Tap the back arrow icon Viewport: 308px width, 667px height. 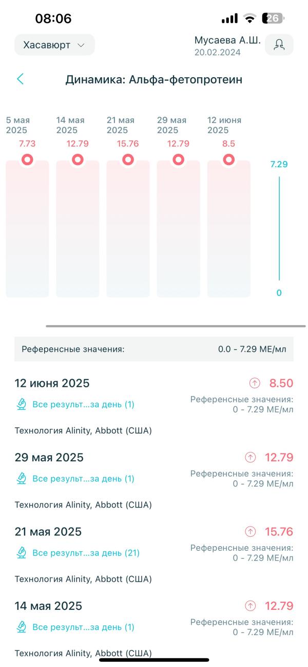(21, 79)
